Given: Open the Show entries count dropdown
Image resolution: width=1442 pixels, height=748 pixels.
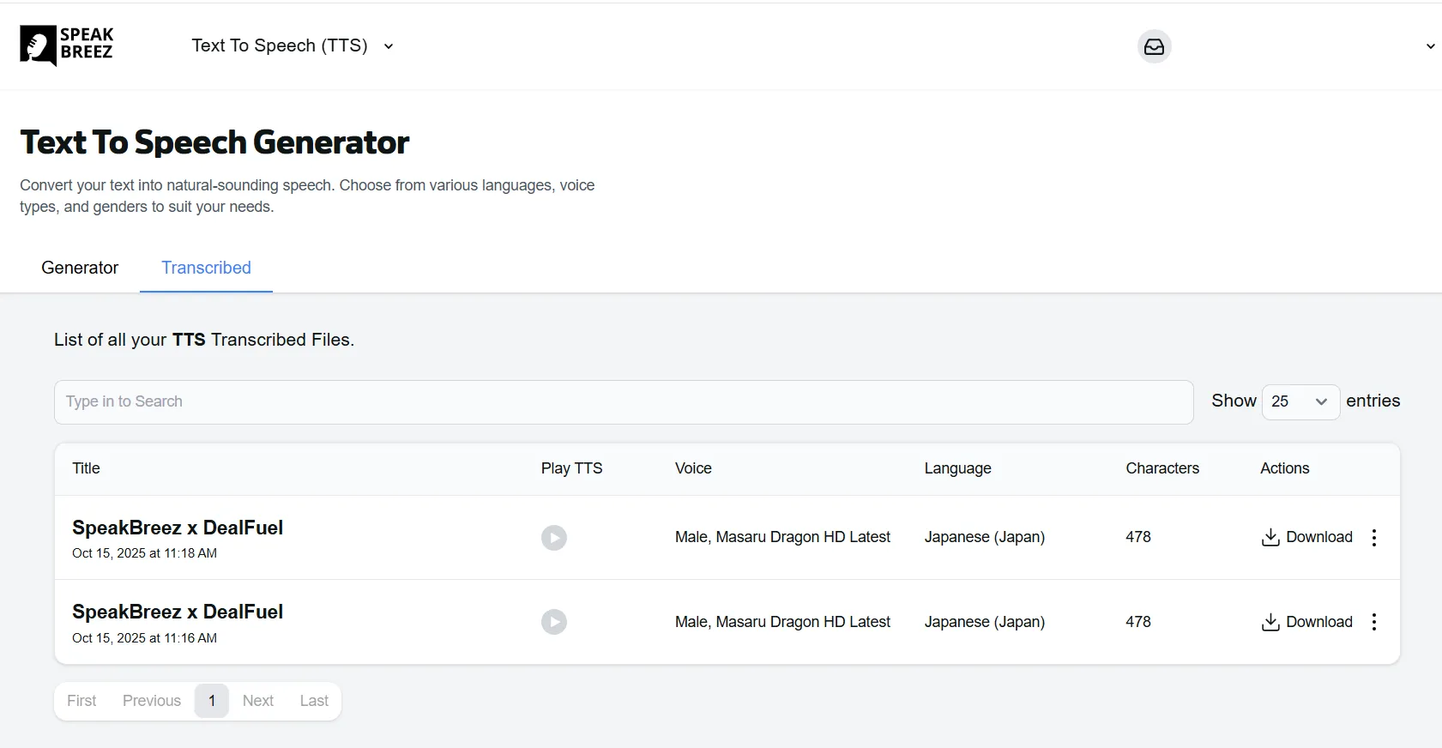Looking at the screenshot, I should [x=1300, y=401].
